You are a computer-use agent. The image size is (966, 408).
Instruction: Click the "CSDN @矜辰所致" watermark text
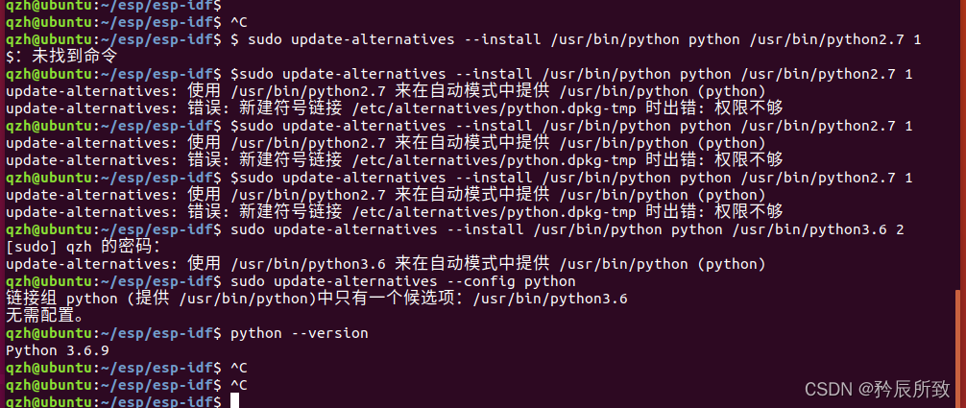point(877,388)
